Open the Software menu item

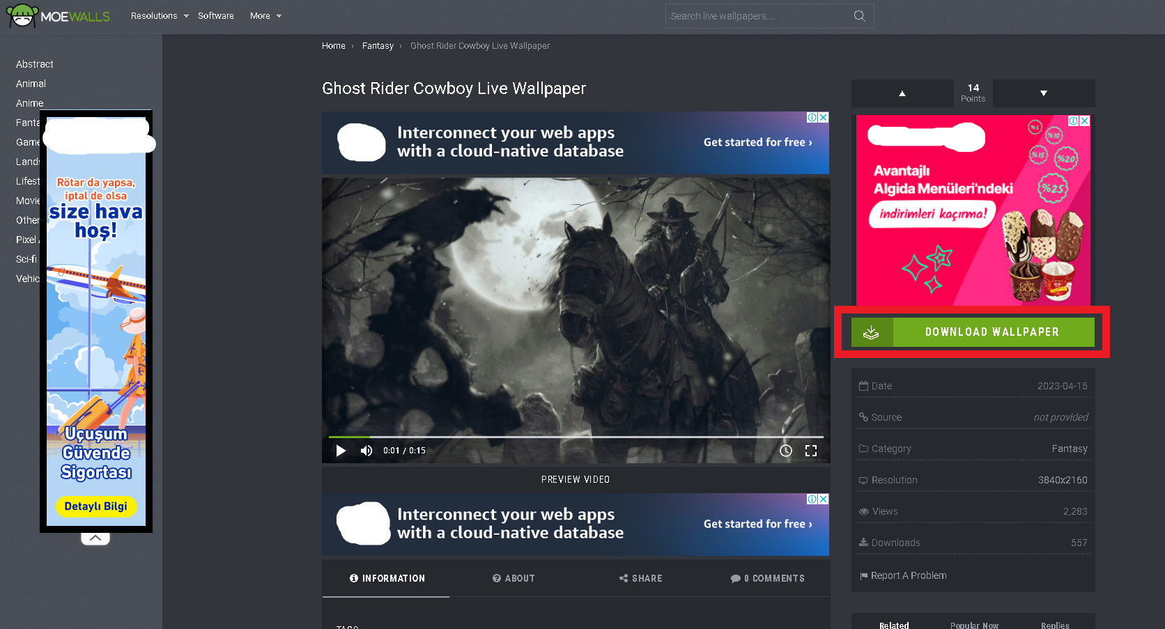pos(216,16)
